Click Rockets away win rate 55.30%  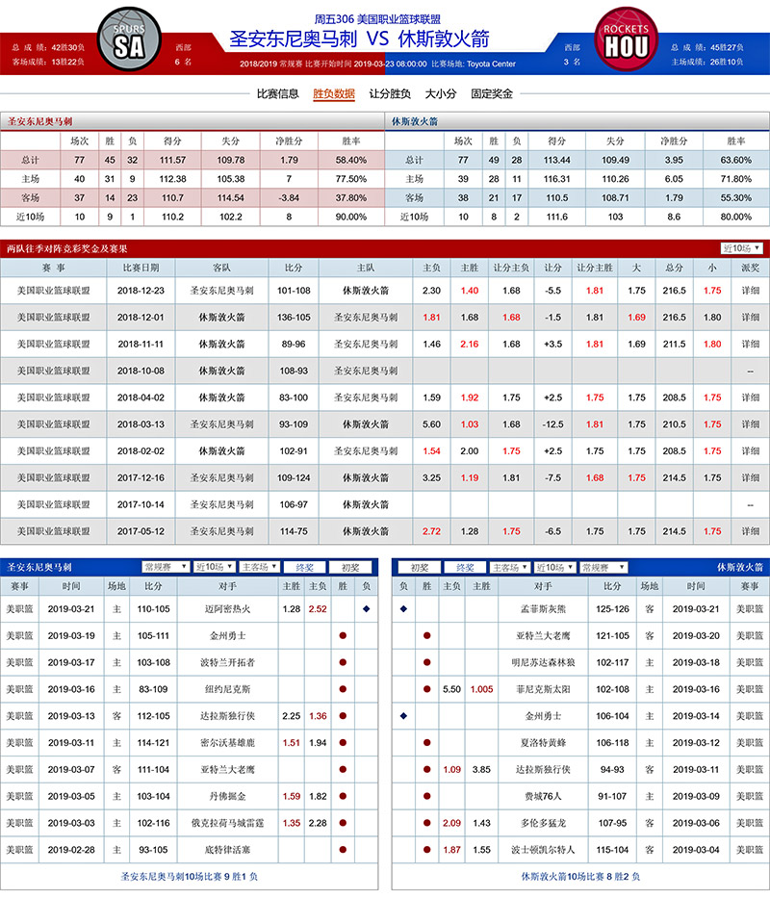pyautogui.click(x=736, y=197)
